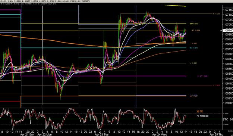Select the thick orange line near 1.0627
Viewport: 233px width, 136px height.
coord(103,96)
